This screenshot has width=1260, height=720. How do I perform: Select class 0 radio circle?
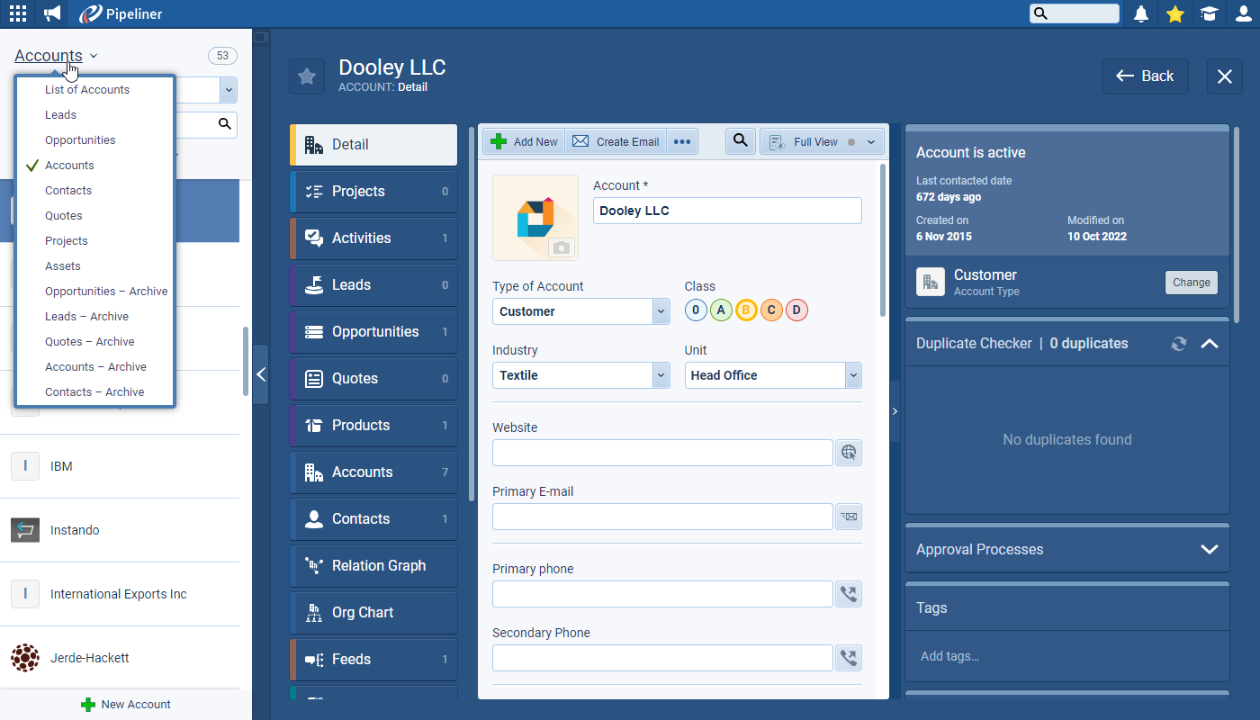(696, 310)
